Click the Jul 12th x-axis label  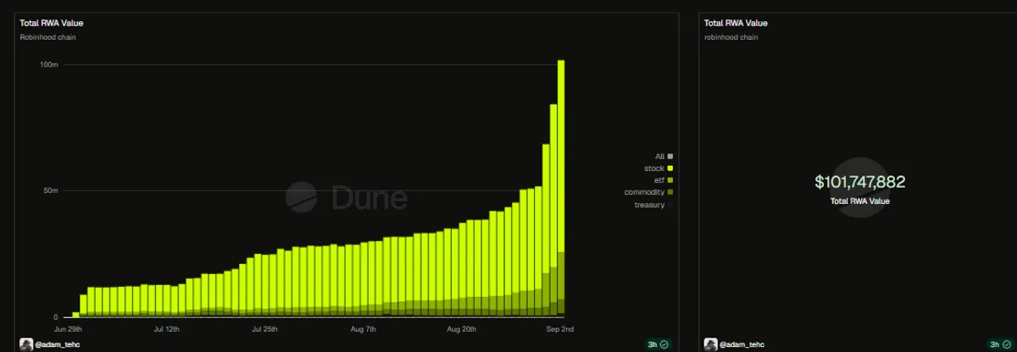(x=166, y=328)
